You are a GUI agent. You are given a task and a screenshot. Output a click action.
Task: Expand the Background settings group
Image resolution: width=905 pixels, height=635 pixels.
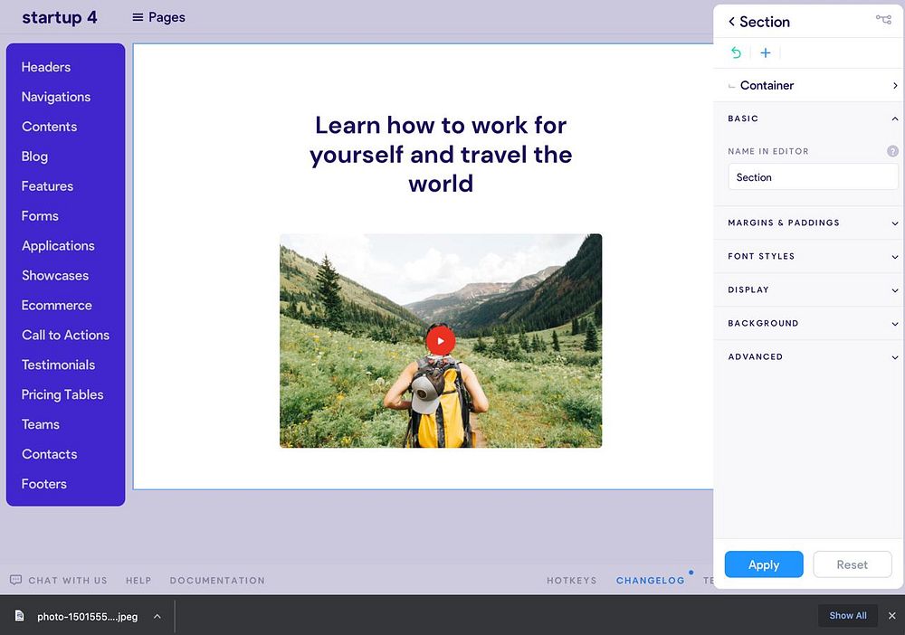point(809,323)
